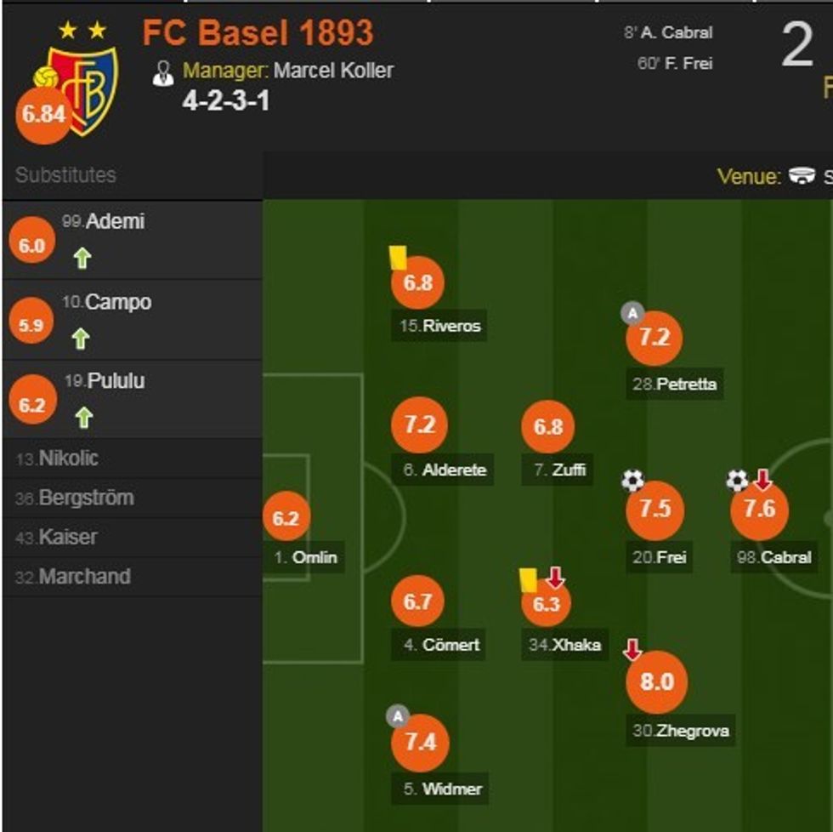Click Riveros's yellow card icon
This screenshot has width=833, height=832.
click(398, 256)
